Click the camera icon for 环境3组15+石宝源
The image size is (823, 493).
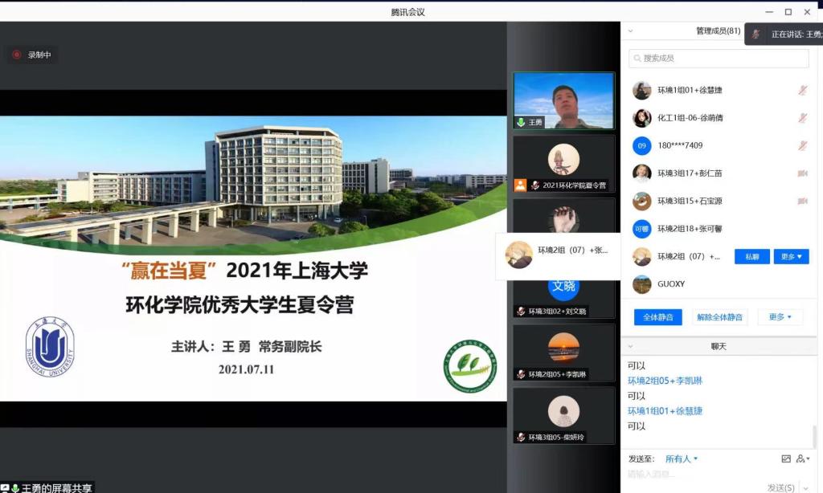pos(803,201)
